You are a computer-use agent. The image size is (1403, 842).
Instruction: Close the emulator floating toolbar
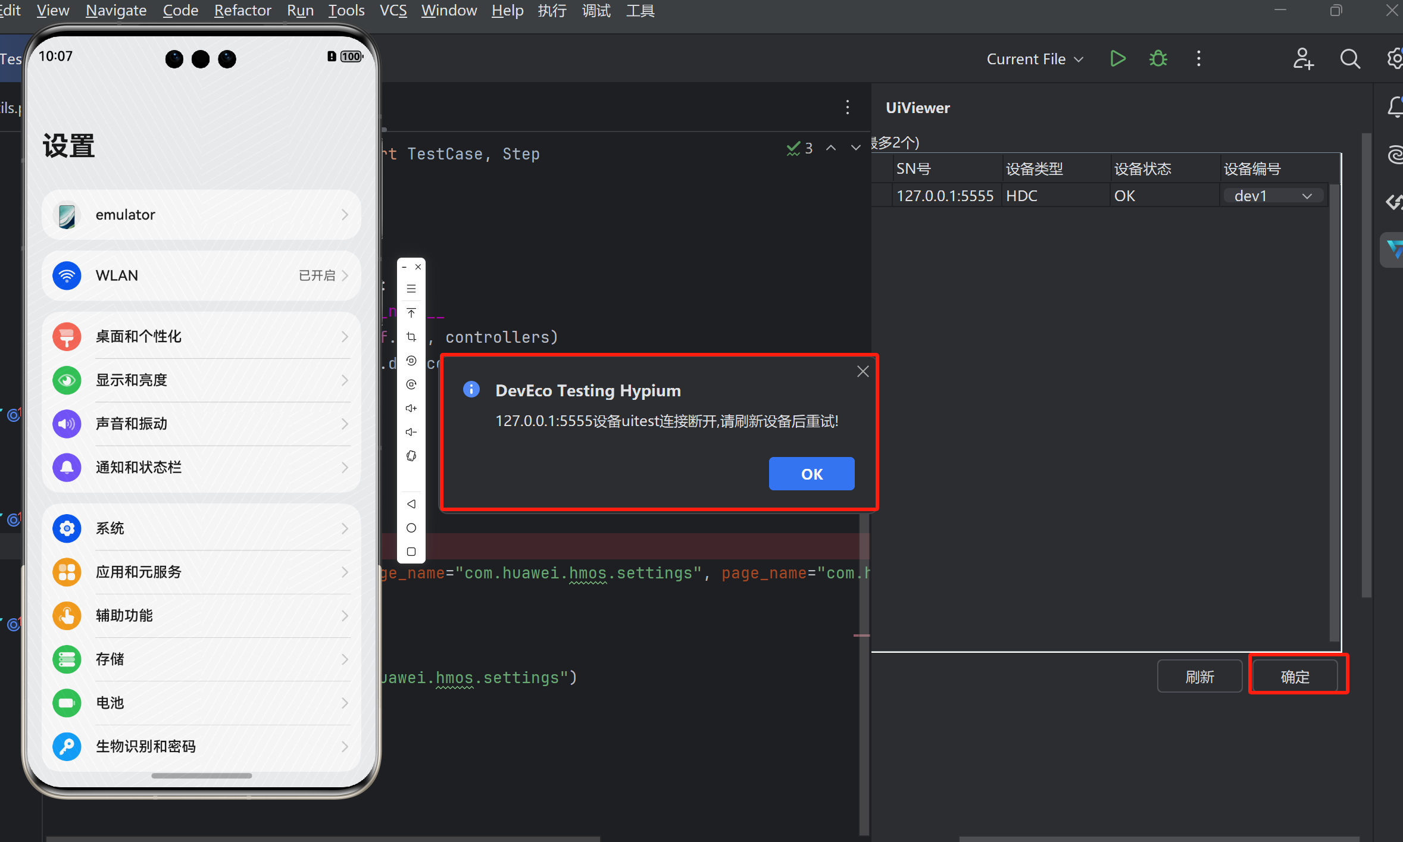(x=418, y=267)
